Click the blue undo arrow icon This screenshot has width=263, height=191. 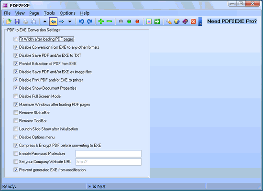point(81,21)
